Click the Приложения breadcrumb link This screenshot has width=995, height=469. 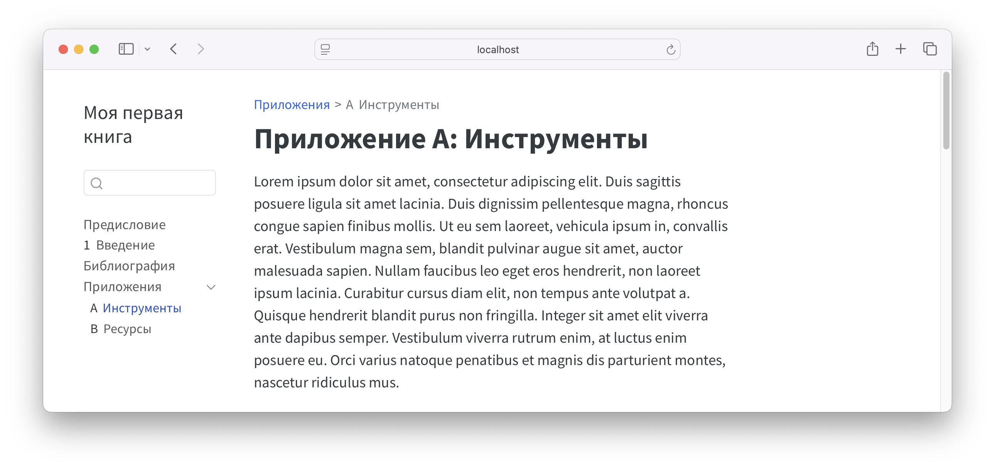292,104
